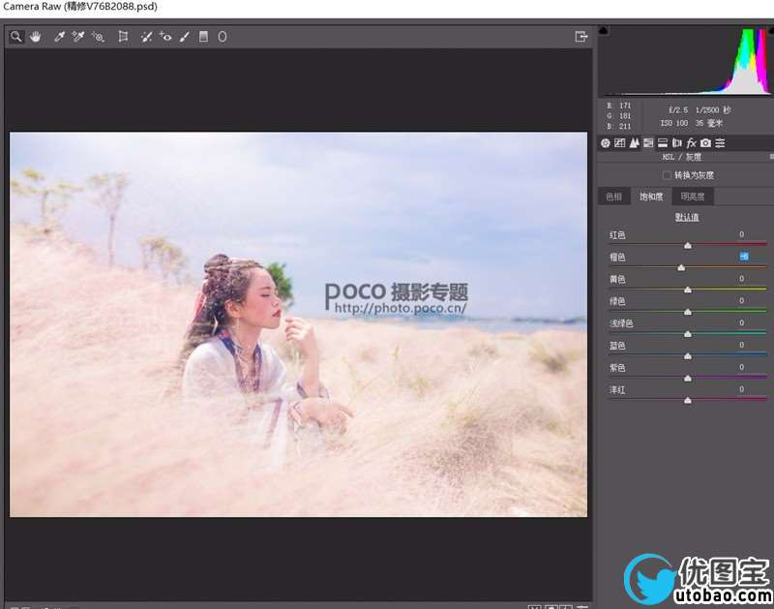The width and height of the screenshot is (774, 609).
Task: Select the Adjustment Brush tool
Action: point(184,37)
